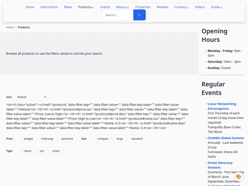Toggle the standard size filter

pos(137,139)
